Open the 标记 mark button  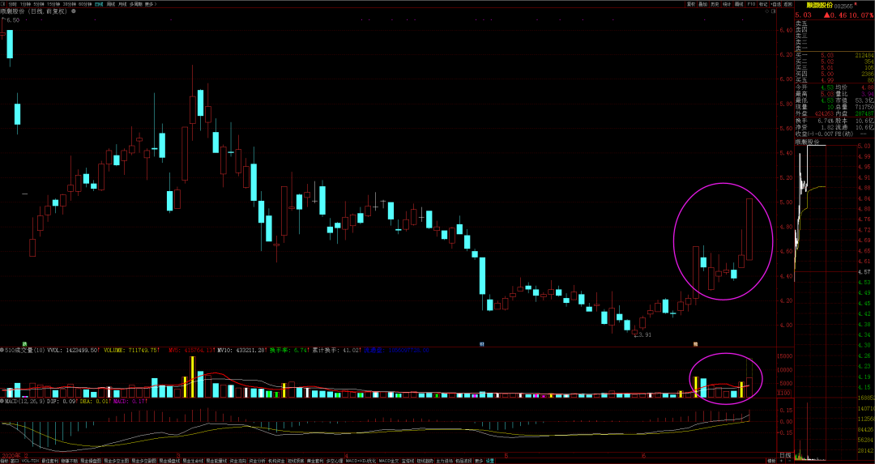763,4
